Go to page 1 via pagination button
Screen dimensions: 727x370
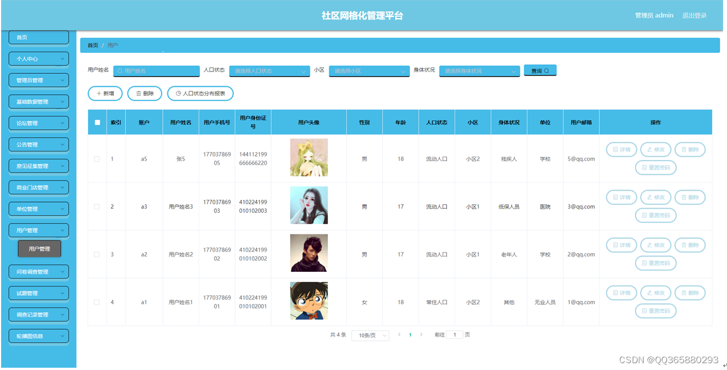410,335
